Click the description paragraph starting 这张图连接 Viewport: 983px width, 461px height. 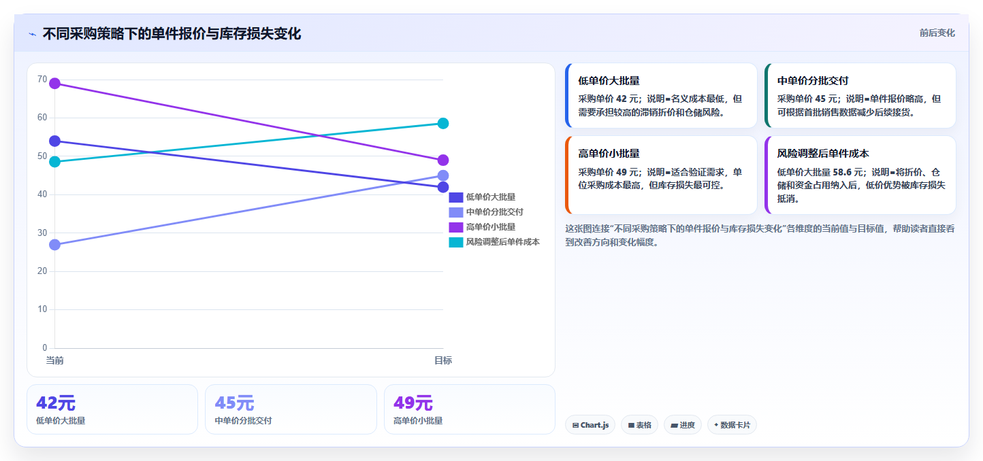(x=760, y=235)
